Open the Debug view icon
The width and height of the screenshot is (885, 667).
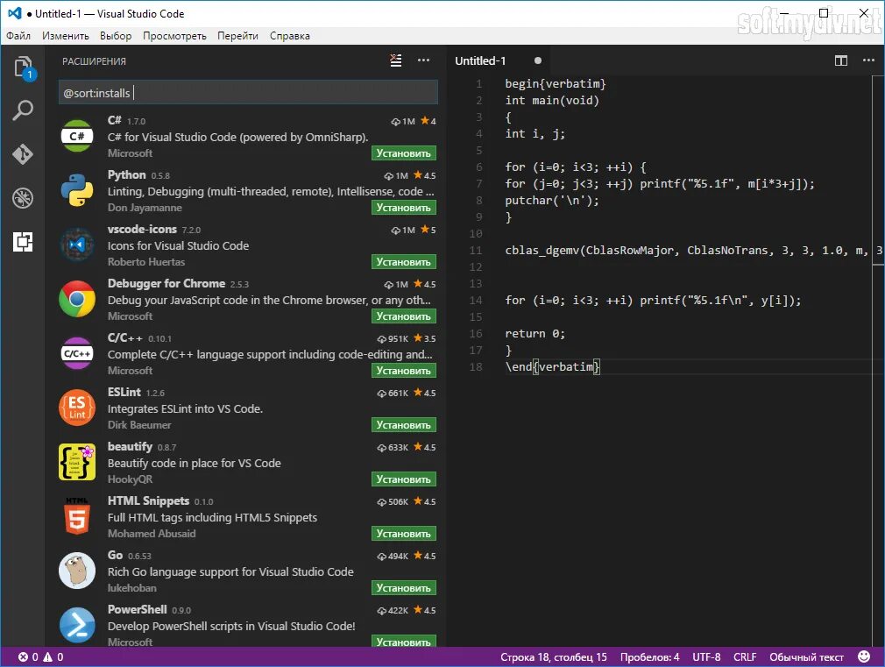[x=23, y=198]
